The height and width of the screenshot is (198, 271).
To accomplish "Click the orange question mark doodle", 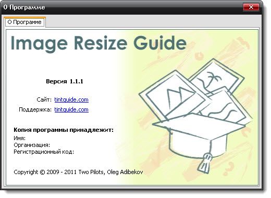I will [x=229, y=168].
